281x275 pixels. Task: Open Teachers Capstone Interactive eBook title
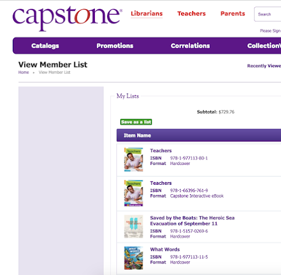pos(161,183)
